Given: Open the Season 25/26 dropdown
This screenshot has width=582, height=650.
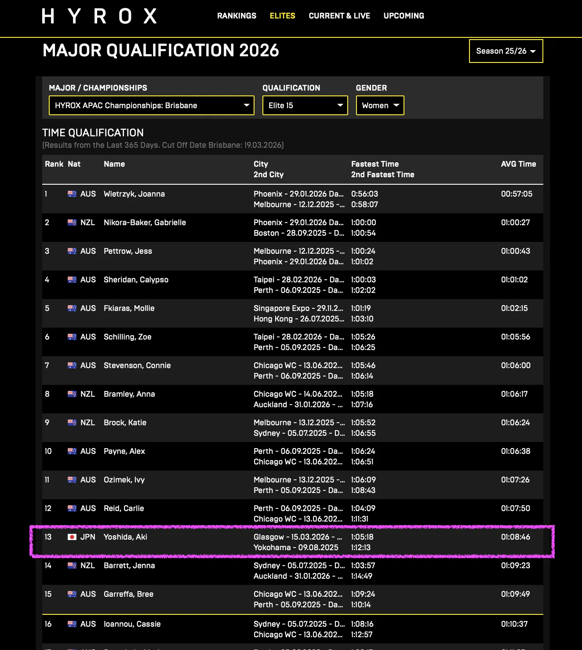Looking at the screenshot, I should (506, 51).
